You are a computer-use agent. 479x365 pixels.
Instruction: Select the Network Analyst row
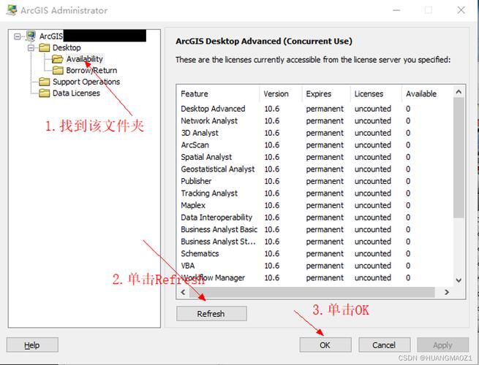point(315,120)
